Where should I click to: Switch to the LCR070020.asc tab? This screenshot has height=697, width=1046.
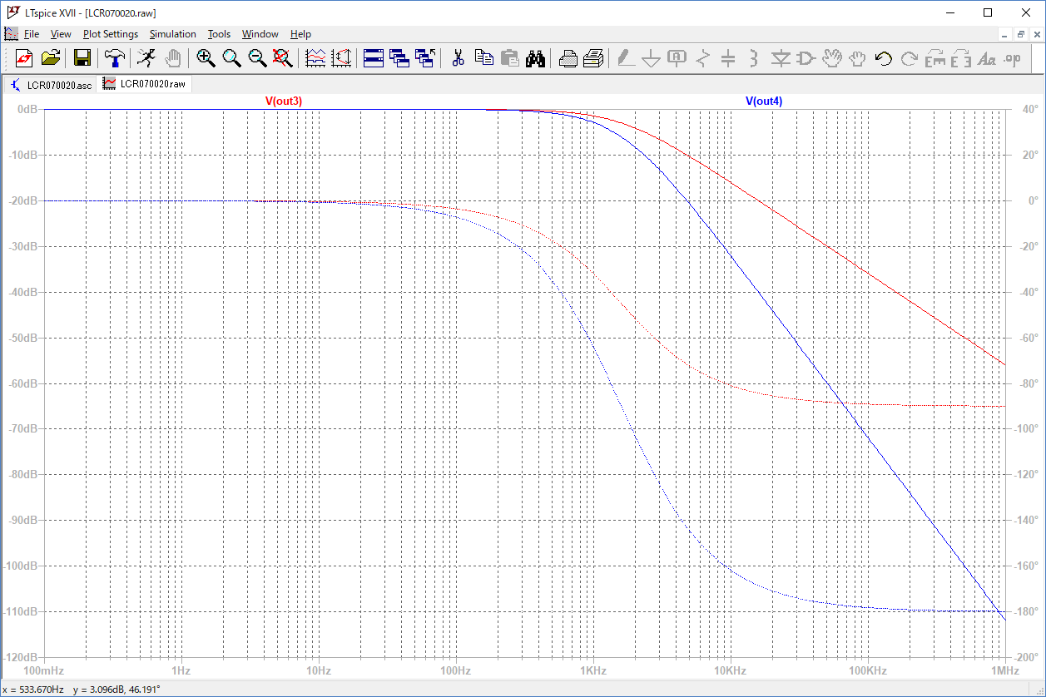(x=52, y=85)
